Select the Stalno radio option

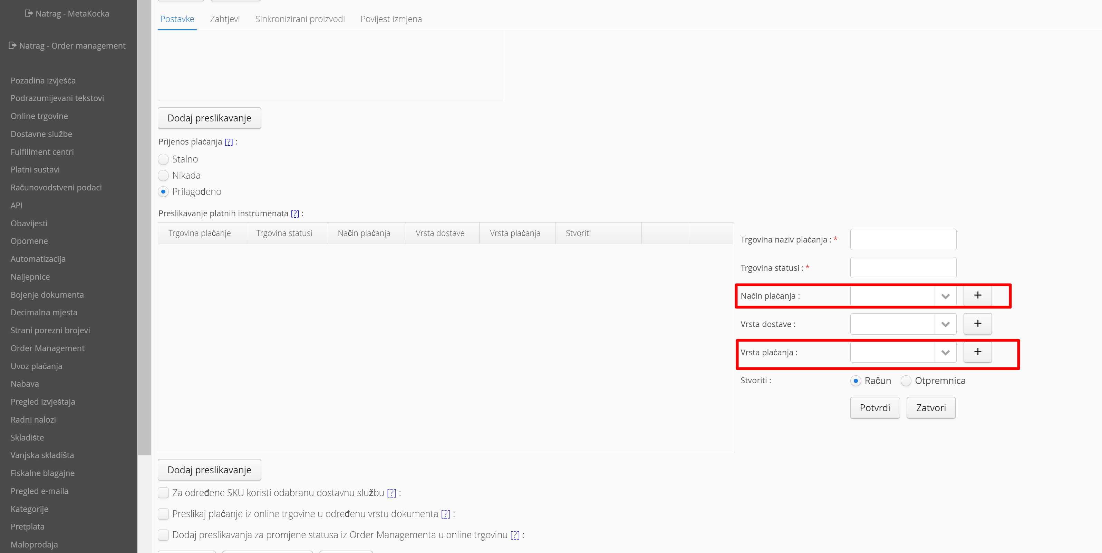coord(163,159)
